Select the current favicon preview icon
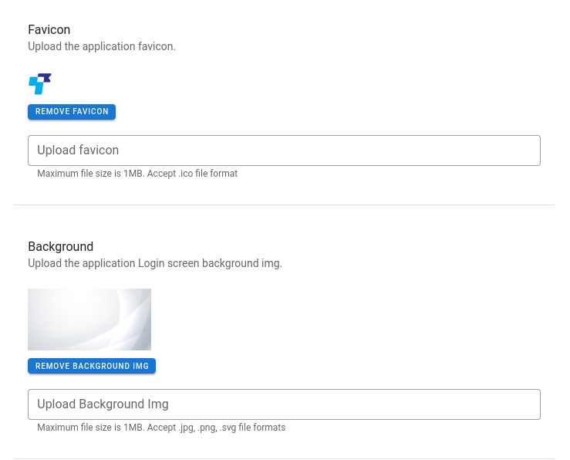This screenshot has width=570, height=460. click(40, 83)
